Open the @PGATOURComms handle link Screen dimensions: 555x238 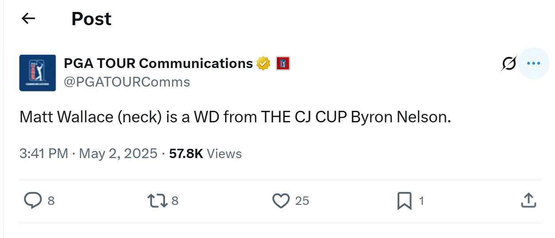tap(127, 82)
